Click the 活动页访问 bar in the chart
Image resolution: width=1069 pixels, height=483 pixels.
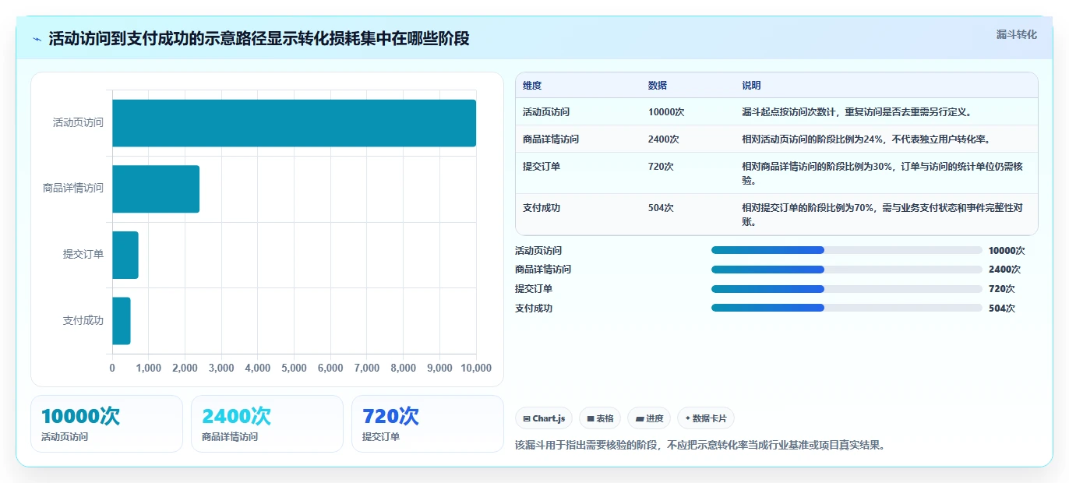[294, 123]
